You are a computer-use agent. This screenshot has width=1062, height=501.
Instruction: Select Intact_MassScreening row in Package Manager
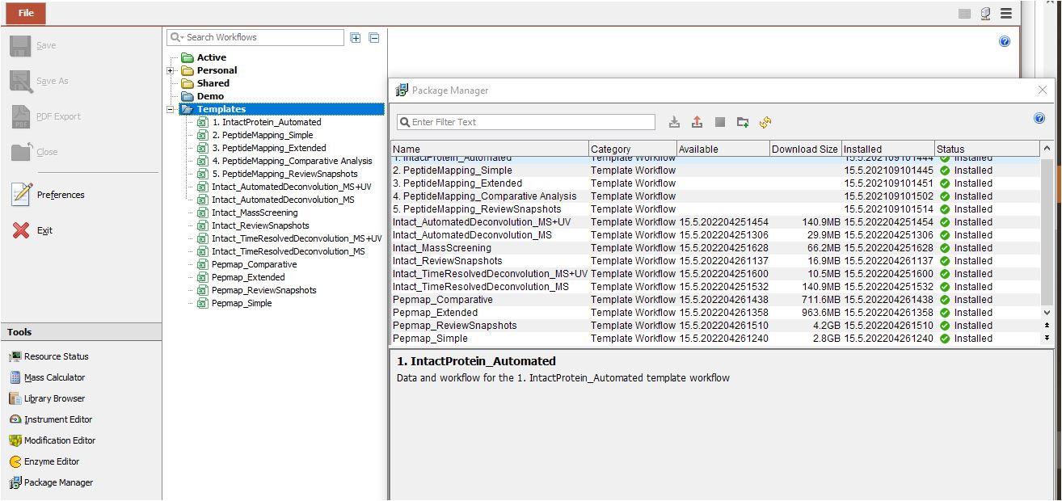coord(715,248)
